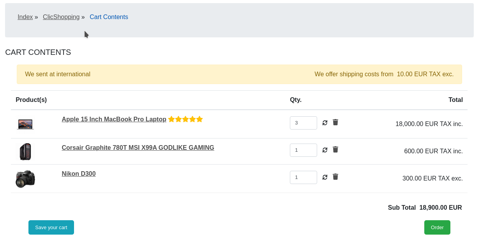Trash the Nikon D300 cart item
480x249 pixels.
pos(335,177)
